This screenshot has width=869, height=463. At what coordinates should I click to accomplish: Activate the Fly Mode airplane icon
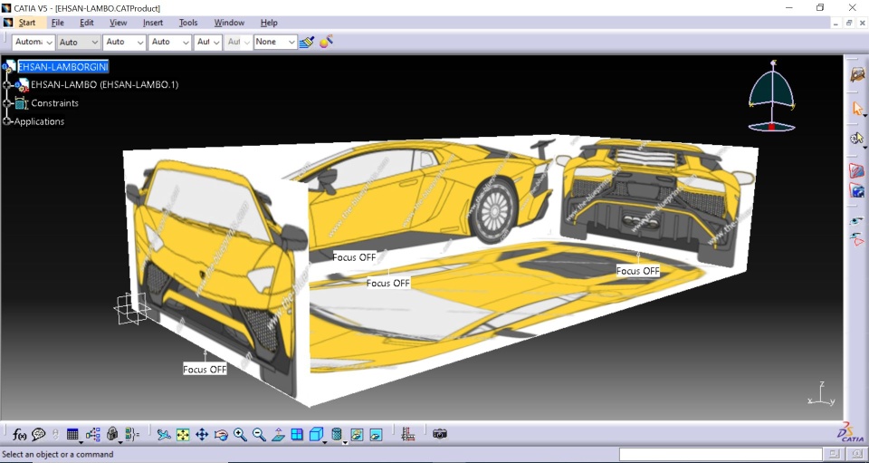click(164, 435)
